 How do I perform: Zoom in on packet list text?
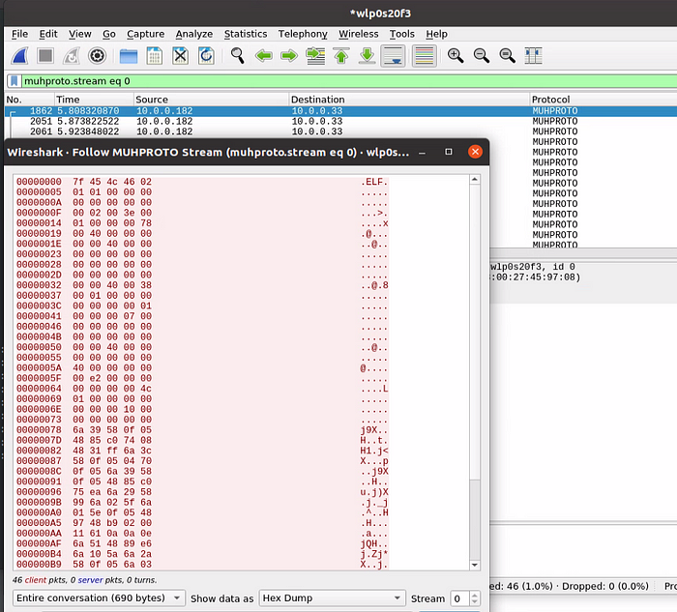coord(455,56)
